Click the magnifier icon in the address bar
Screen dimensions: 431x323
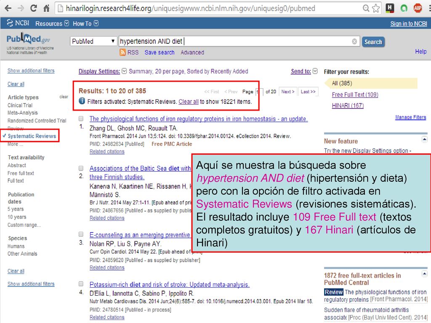pyautogui.click(x=366, y=8)
